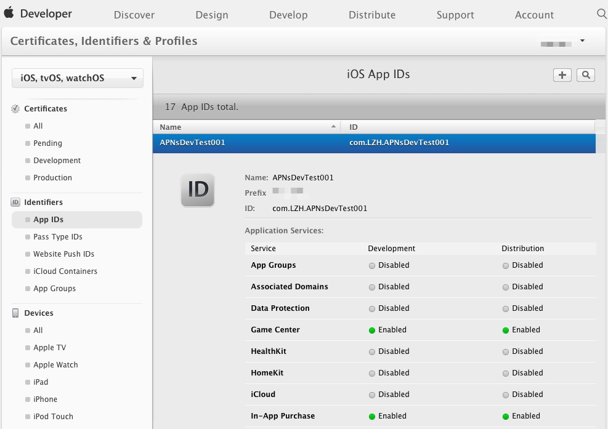Open App Groups identifiers in sidebar
Viewport: 608px width, 429px height.
pyautogui.click(x=55, y=288)
